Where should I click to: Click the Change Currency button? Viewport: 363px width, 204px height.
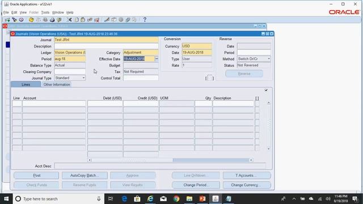(x=247, y=185)
